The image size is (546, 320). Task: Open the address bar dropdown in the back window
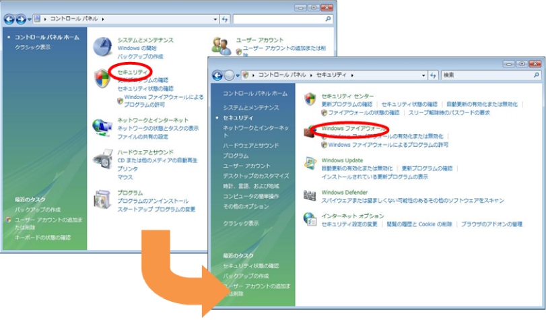(215, 20)
